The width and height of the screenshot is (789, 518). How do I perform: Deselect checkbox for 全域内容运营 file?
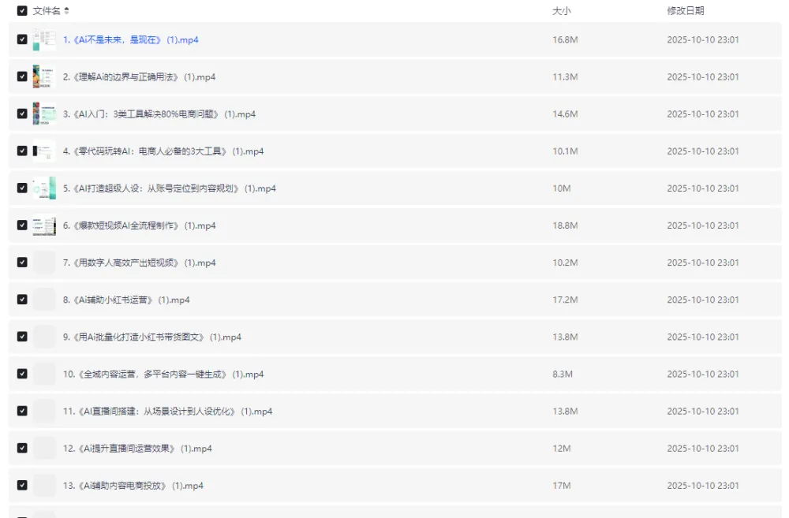pyautogui.click(x=22, y=374)
